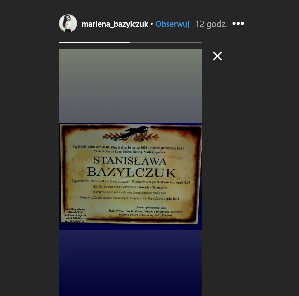This screenshot has width=299, height=296.
Task: Open the story options menu via three dots
Action: [x=238, y=24]
